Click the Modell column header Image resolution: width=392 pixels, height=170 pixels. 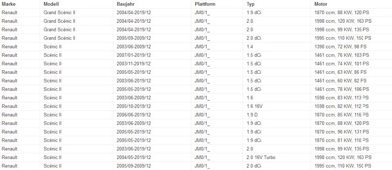pos(51,4)
